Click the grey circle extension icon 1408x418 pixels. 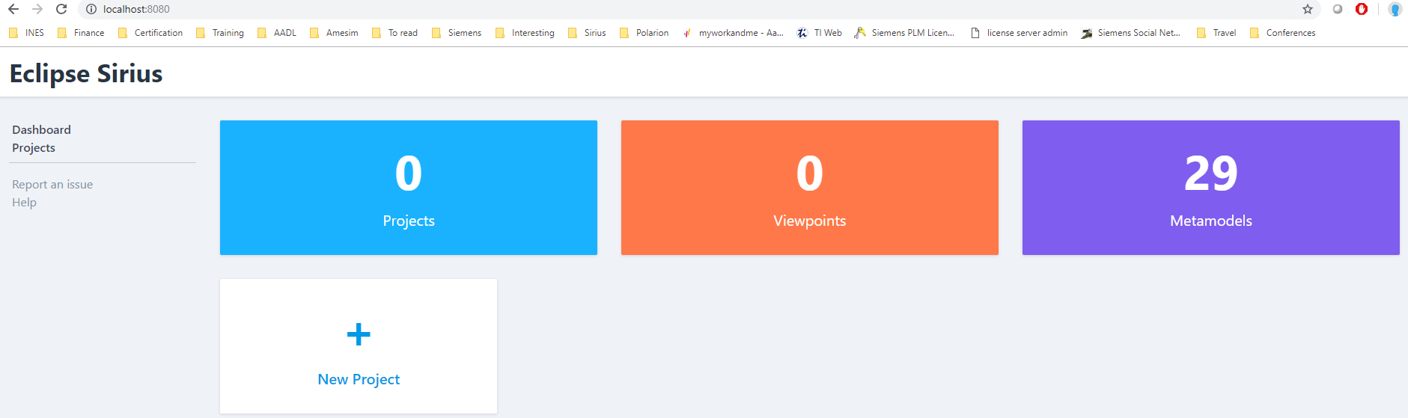coord(1338,9)
